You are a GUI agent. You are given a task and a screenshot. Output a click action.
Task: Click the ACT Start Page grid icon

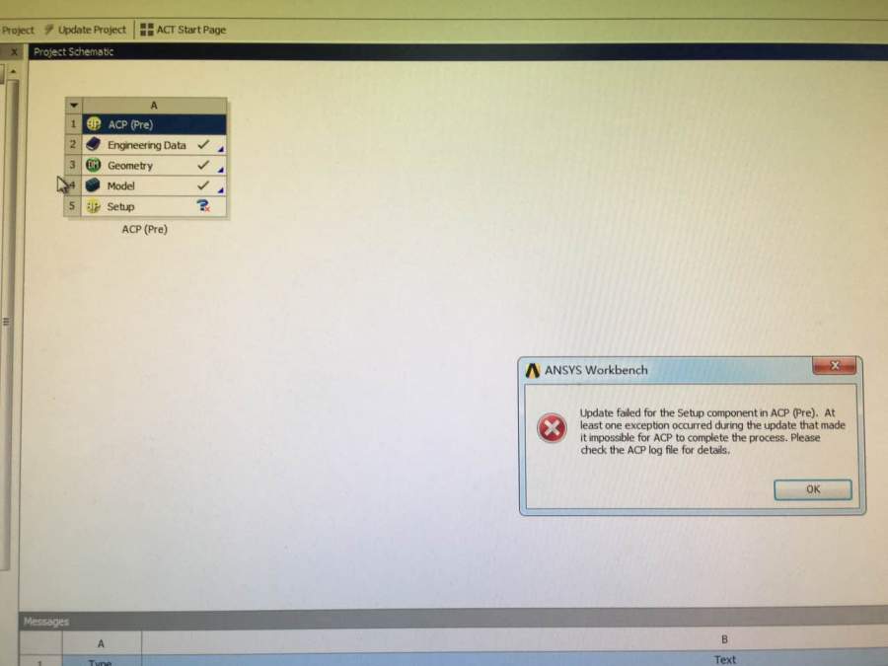point(147,30)
